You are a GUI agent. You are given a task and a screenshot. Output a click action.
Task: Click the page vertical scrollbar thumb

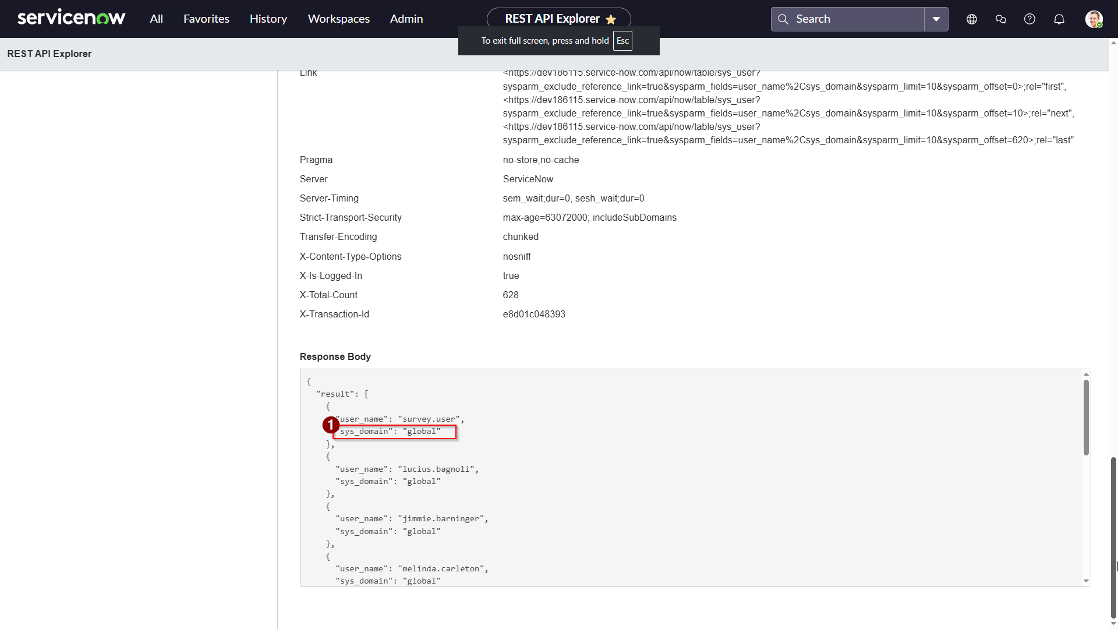click(x=1113, y=536)
